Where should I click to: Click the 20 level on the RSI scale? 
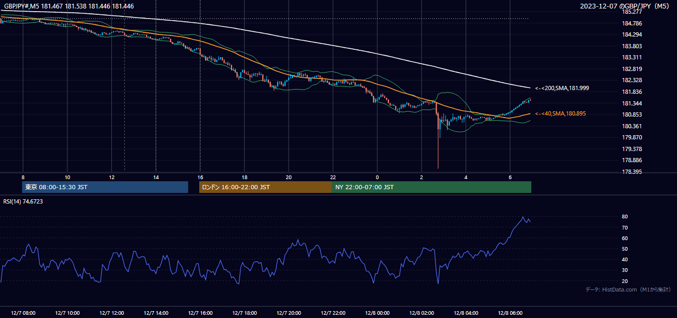[x=625, y=281]
